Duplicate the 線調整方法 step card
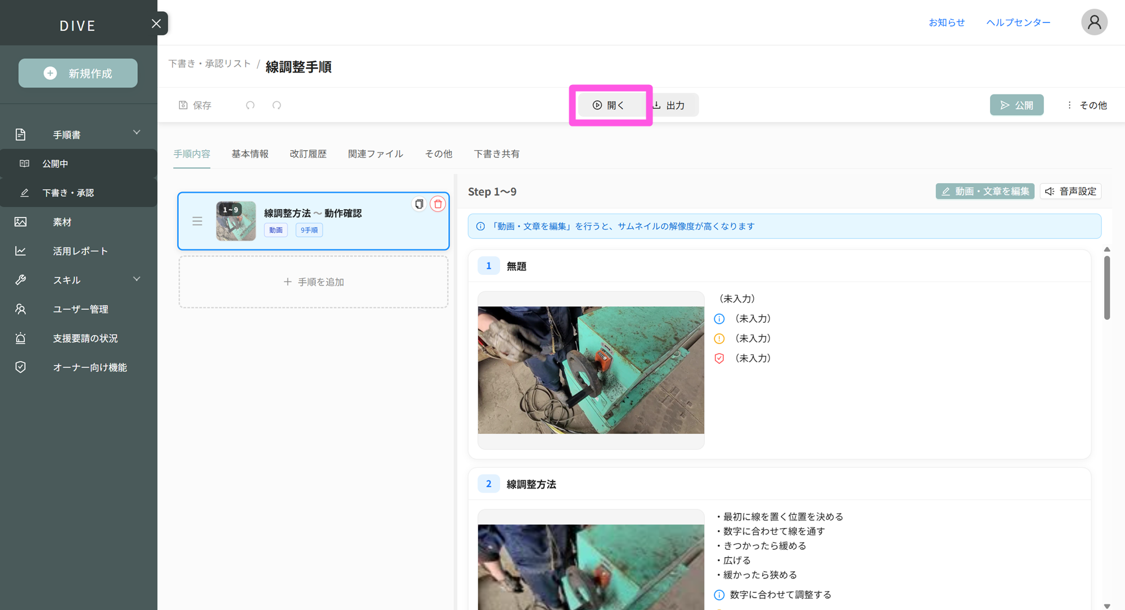The width and height of the screenshot is (1125, 610). pos(419,204)
